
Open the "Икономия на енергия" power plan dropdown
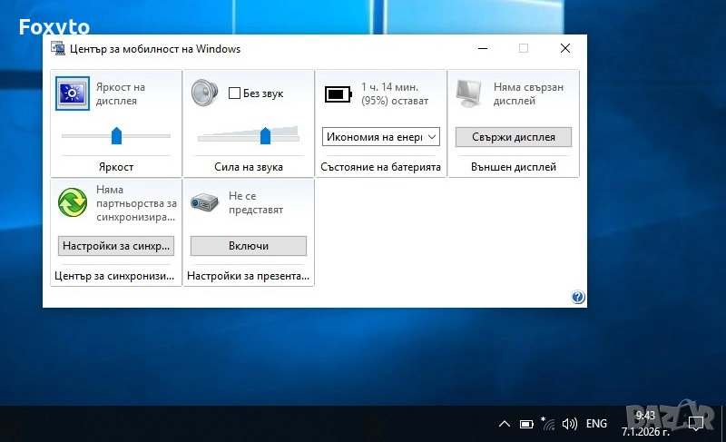click(380, 136)
